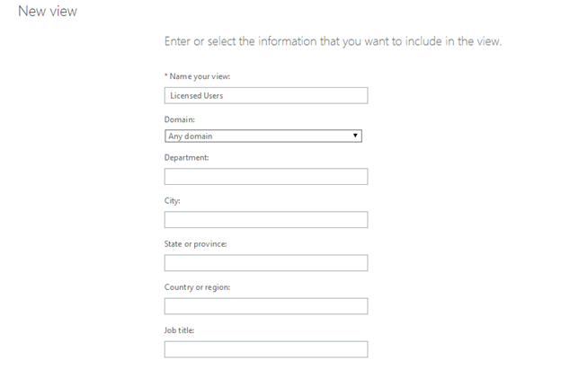561x369 pixels.
Task: Click the 'Job title:' label
Action: click(x=180, y=330)
